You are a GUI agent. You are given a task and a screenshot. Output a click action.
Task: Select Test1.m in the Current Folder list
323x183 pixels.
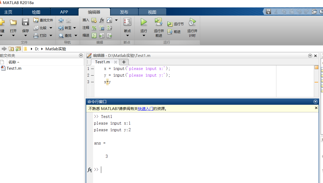(x=14, y=68)
